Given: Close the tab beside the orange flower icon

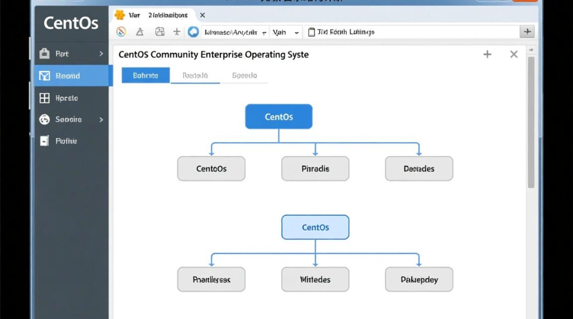Looking at the screenshot, I should coord(203,15).
